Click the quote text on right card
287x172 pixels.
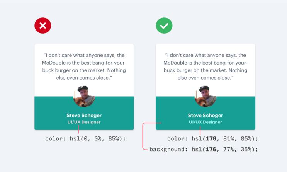click(205, 66)
